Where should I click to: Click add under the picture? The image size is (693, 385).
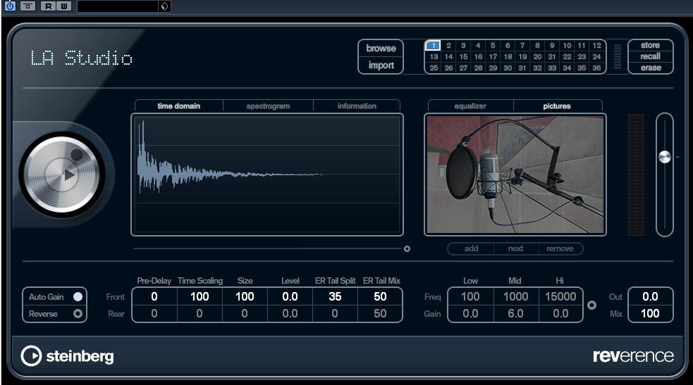point(471,248)
